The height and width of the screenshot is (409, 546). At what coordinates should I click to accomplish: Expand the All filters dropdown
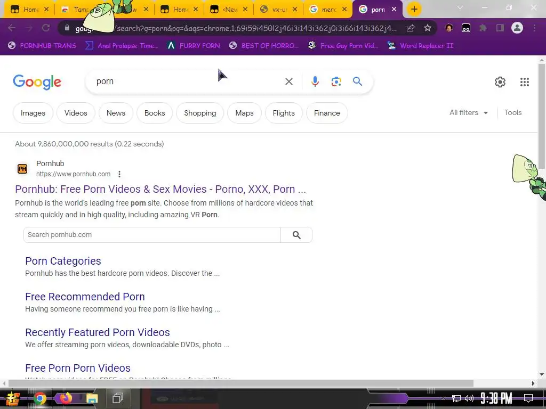click(x=468, y=113)
